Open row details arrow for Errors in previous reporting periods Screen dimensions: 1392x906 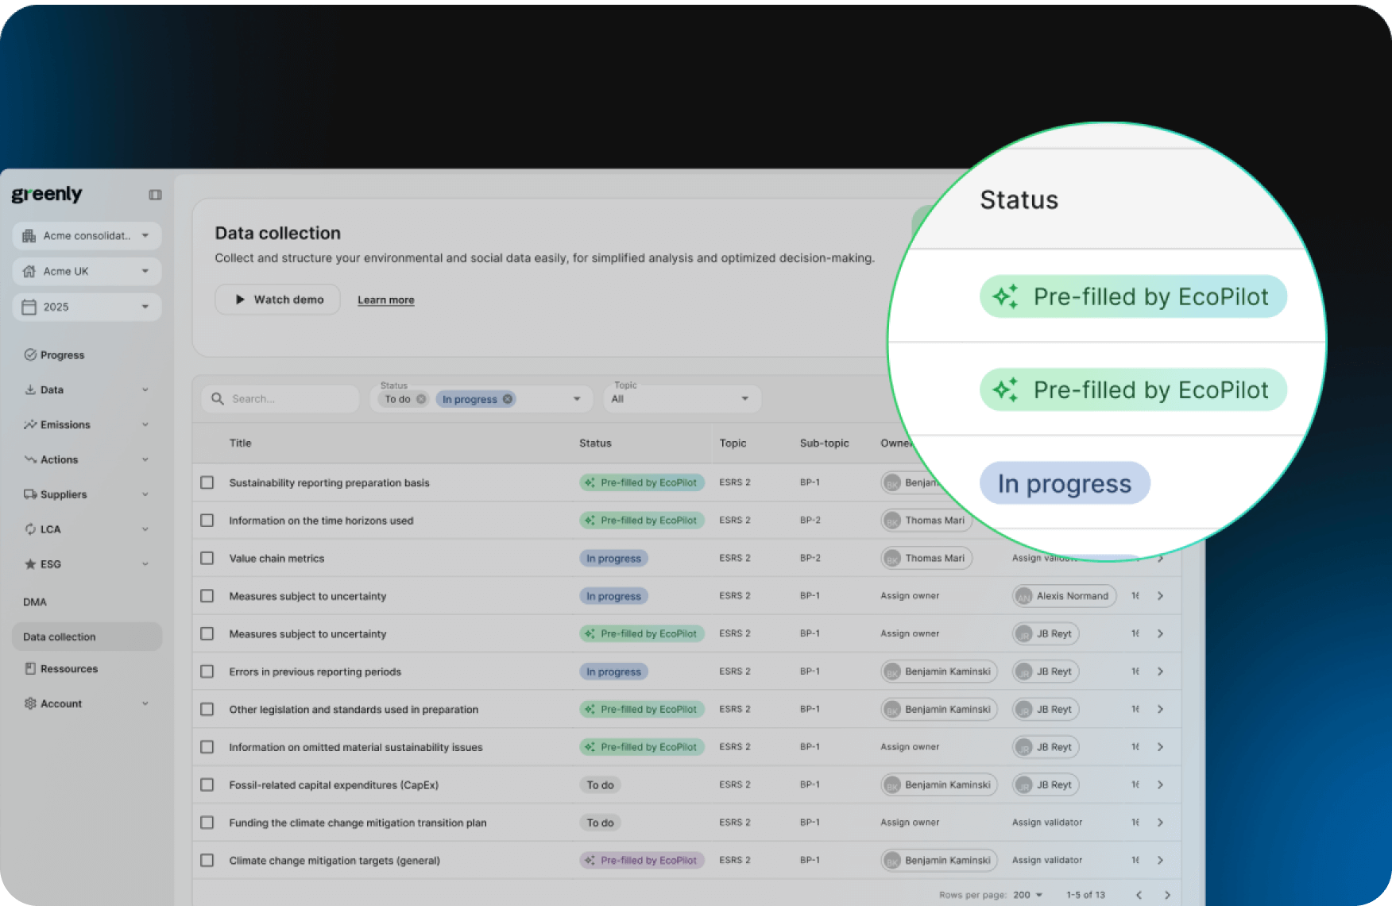(x=1160, y=672)
